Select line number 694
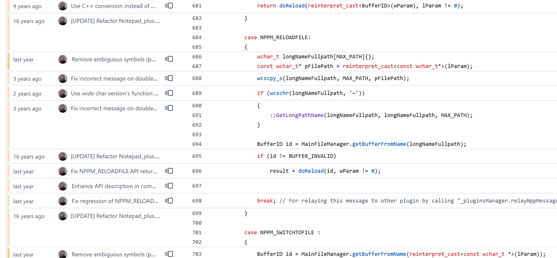This screenshot has width=557, height=258. point(196,144)
